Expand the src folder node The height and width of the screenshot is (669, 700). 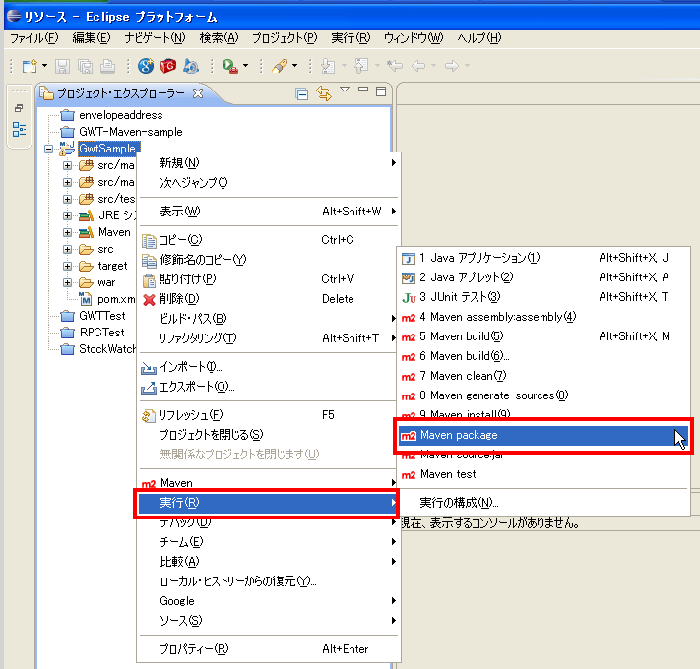point(67,249)
